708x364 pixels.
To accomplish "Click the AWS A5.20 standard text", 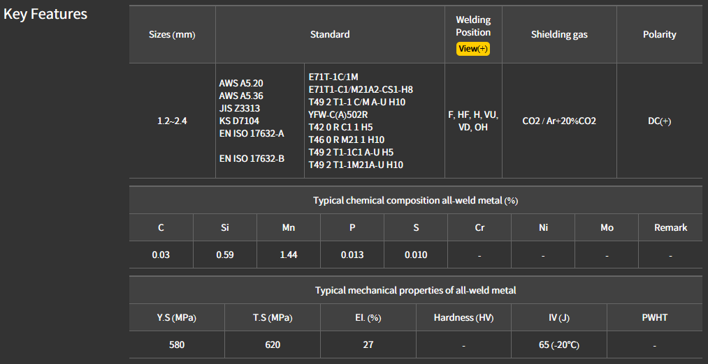I will [x=241, y=83].
